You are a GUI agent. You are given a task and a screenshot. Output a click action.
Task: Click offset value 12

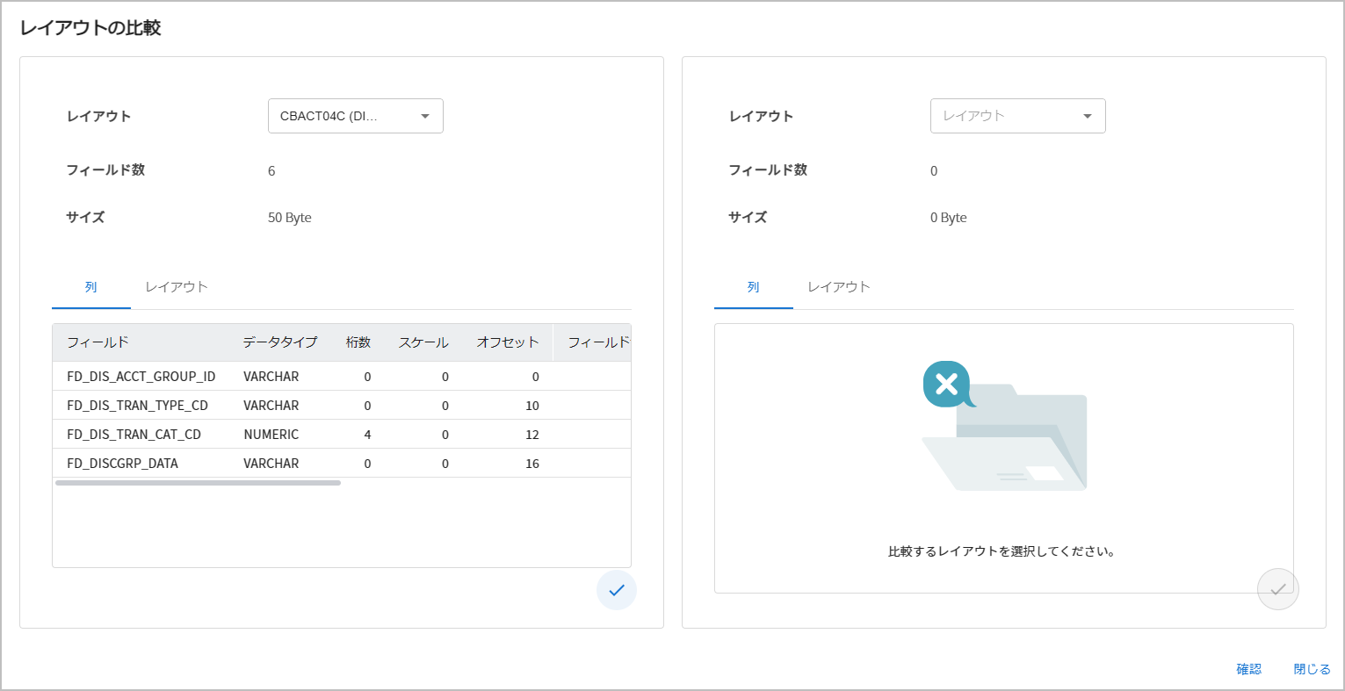532,435
